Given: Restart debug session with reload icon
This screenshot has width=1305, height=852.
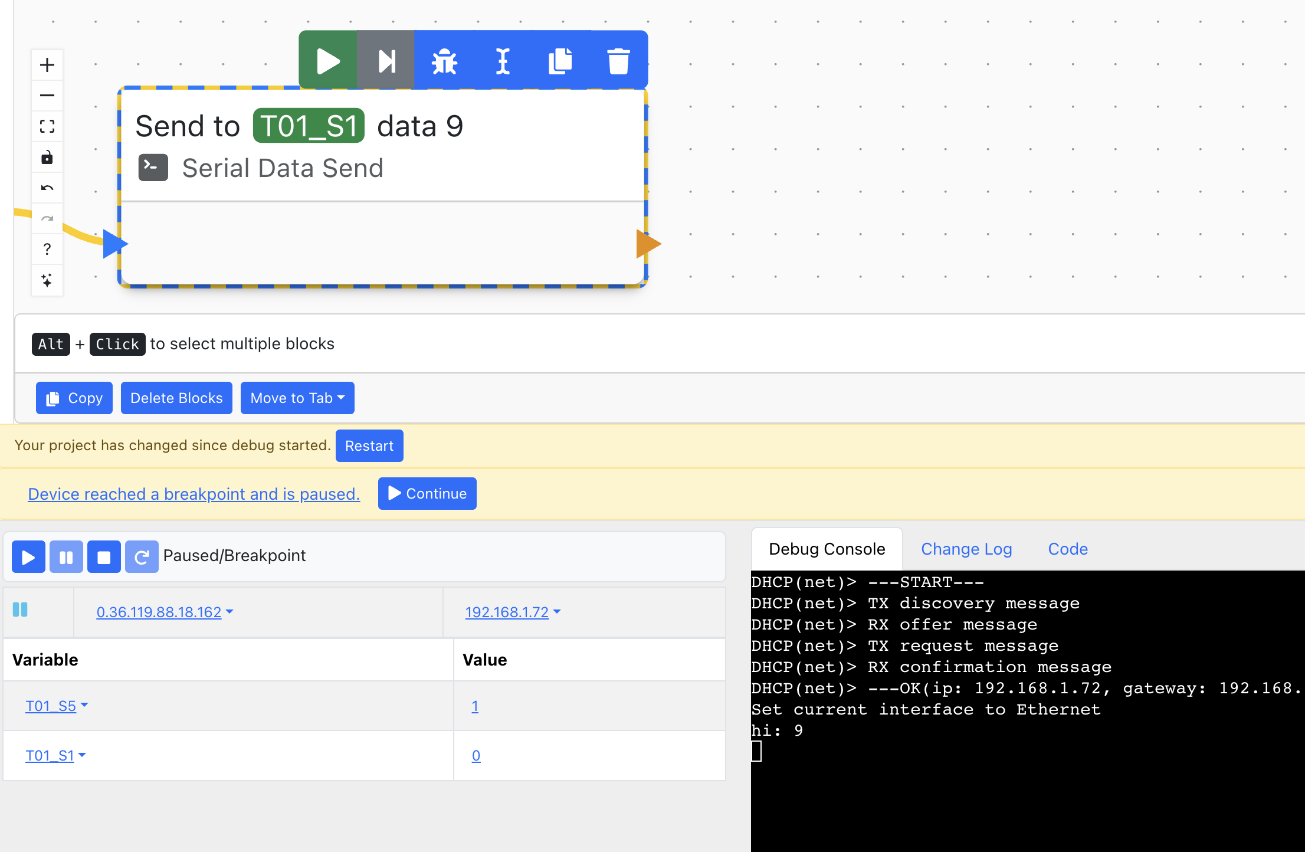Looking at the screenshot, I should (x=142, y=556).
